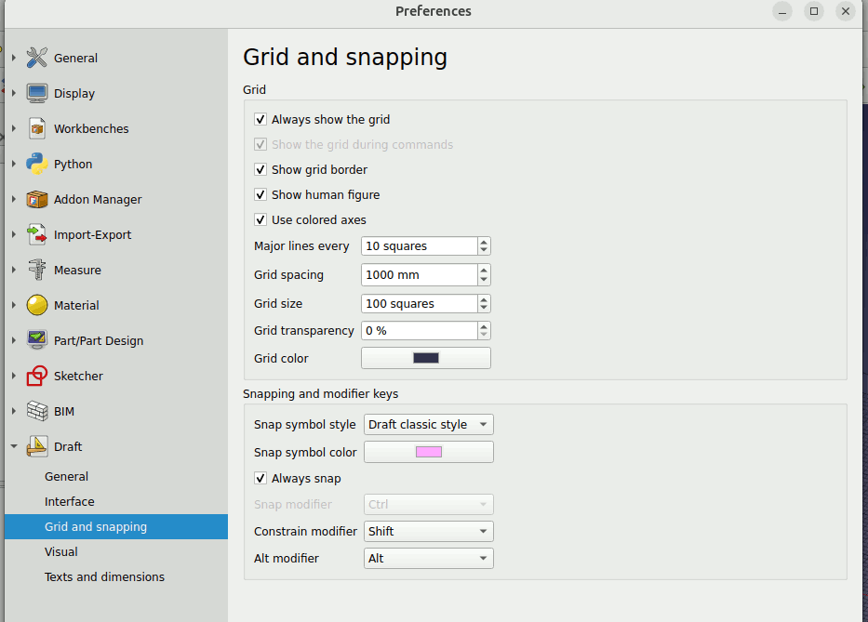This screenshot has width=868, height=622.
Task: Collapse the Draft tree section arrow
Action: (x=13, y=446)
